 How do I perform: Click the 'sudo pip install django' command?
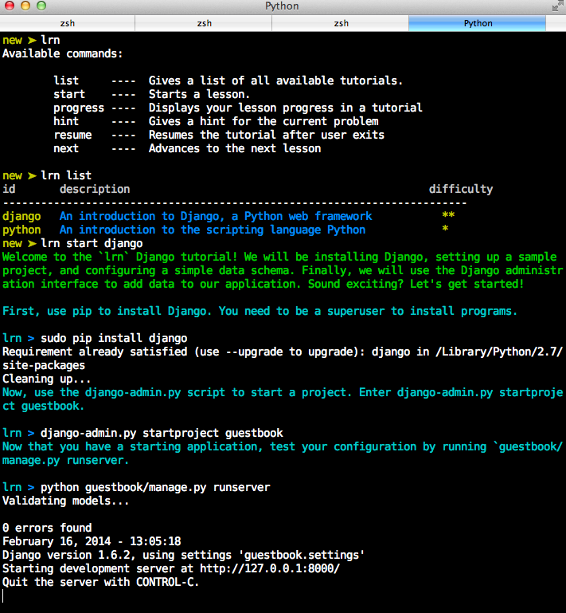click(x=114, y=338)
